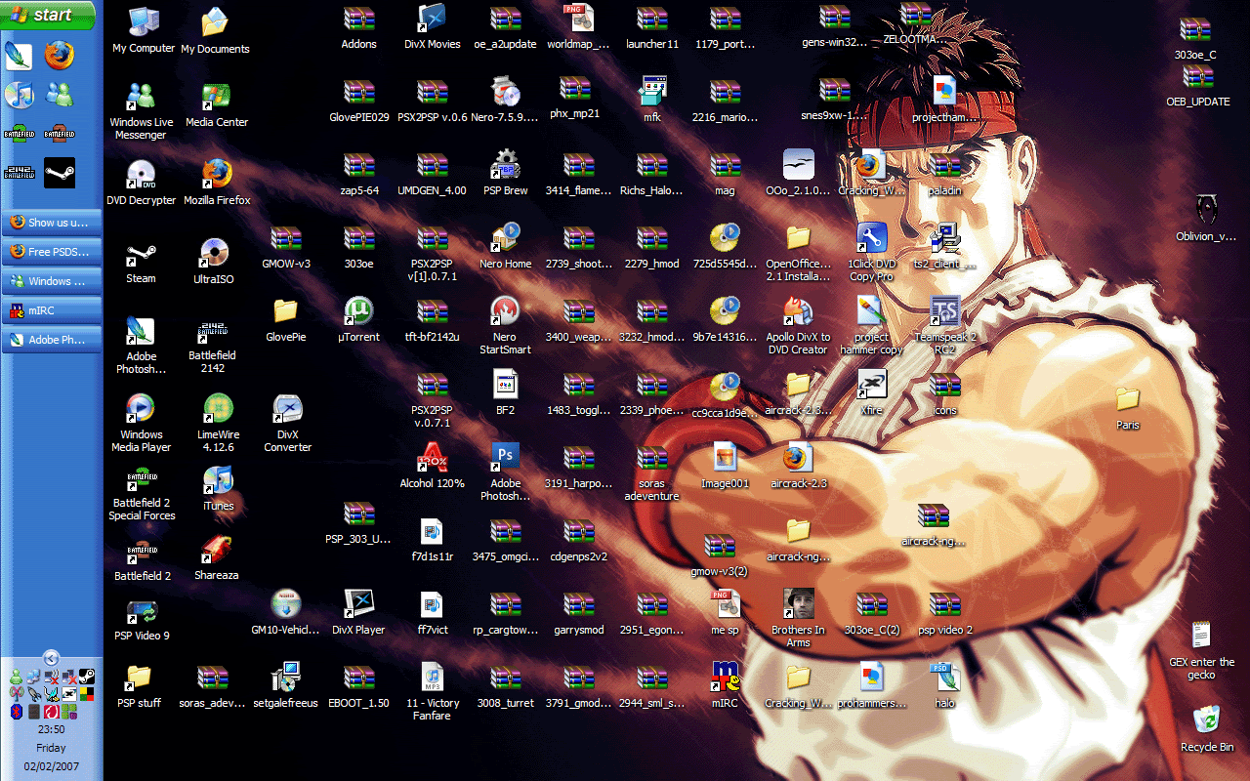The width and height of the screenshot is (1250, 781).
Task: Open the icons archive
Action: click(944, 392)
